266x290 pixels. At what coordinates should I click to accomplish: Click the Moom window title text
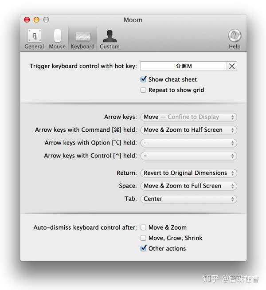pyautogui.click(x=133, y=20)
